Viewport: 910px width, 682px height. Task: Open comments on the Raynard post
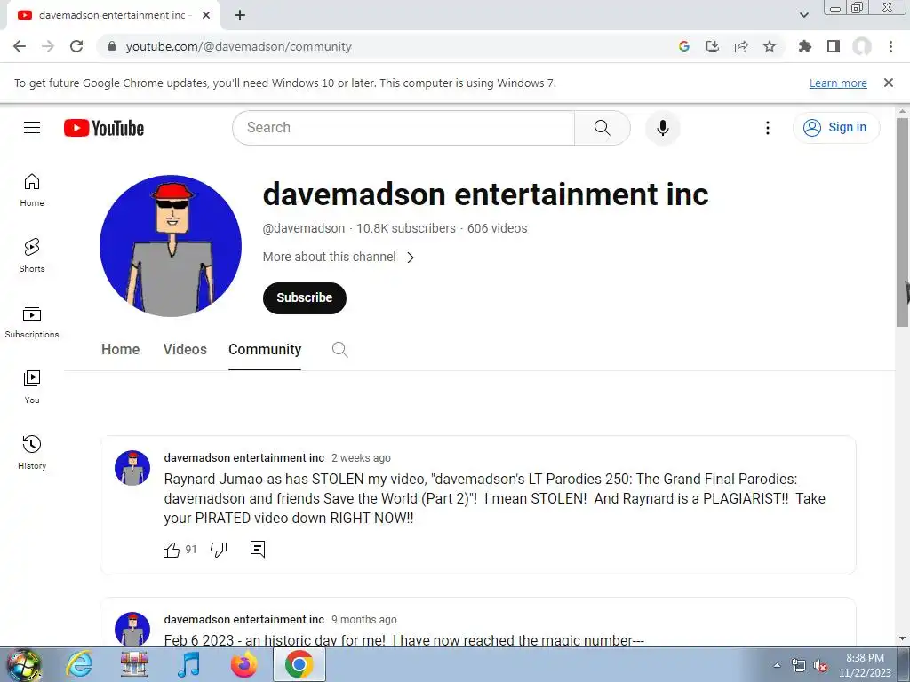coord(258,549)
